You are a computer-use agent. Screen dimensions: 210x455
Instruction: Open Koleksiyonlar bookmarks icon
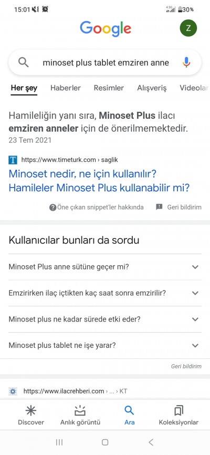coord(178,416)
